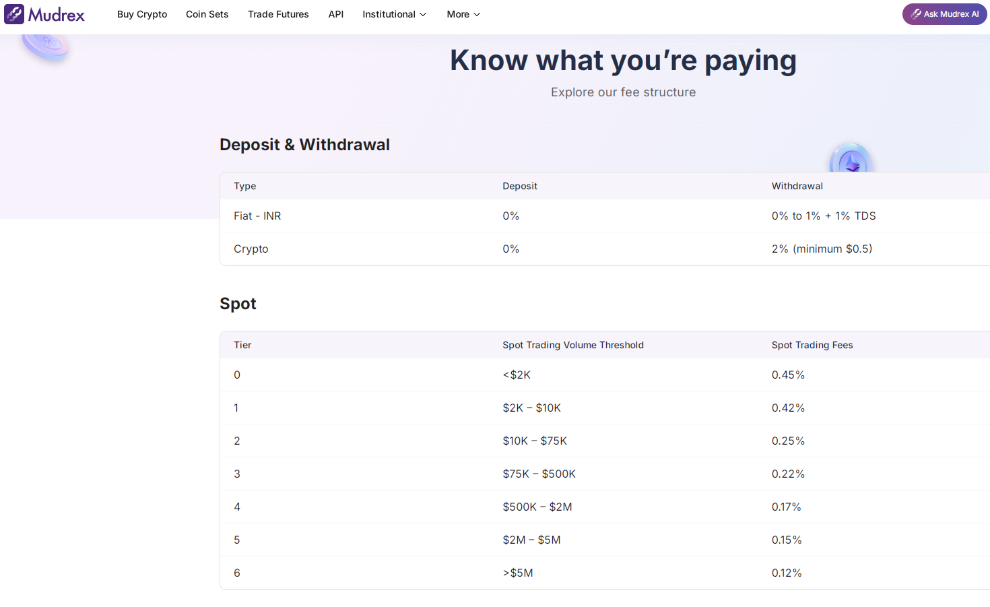Screen dimensions: 990x607
Task: Click the Spot Trading Volume Threshold header
Action: (x=572, y=345)
